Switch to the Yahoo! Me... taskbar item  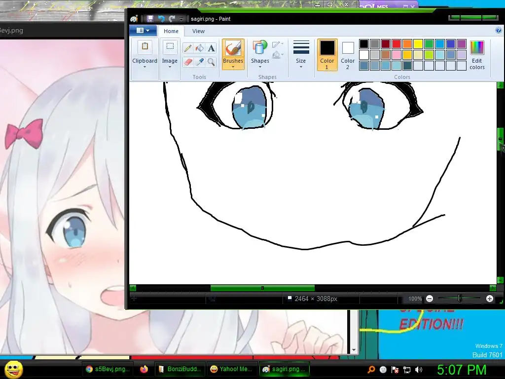[232, 369]
